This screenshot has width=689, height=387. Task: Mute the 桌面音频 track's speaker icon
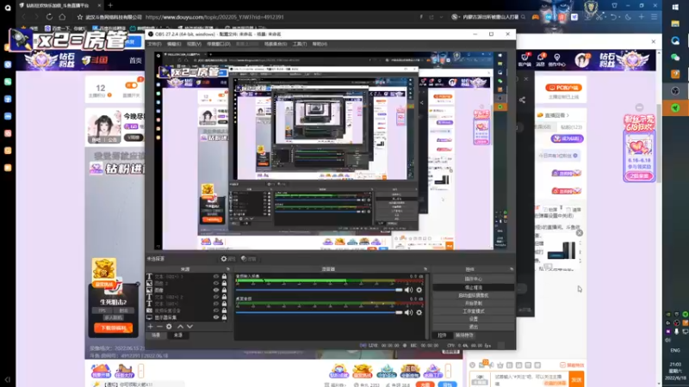tap(408, 312)
